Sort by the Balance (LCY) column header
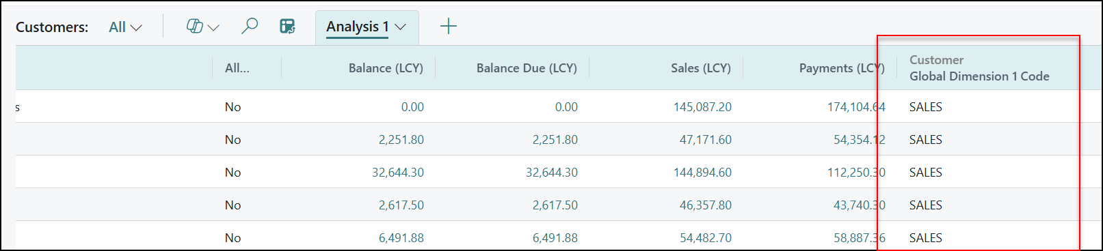Viewport: 1103px width, 251px height. (x=386, y=68)
